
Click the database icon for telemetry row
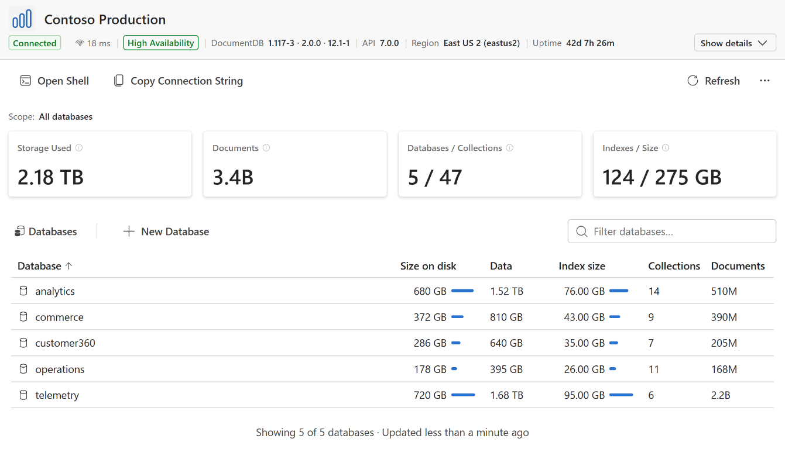23,395
